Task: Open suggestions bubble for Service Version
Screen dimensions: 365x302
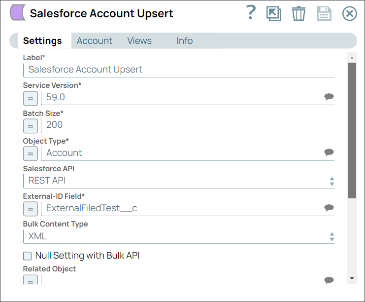Action: pyautogui.click(x=329, y=97)
